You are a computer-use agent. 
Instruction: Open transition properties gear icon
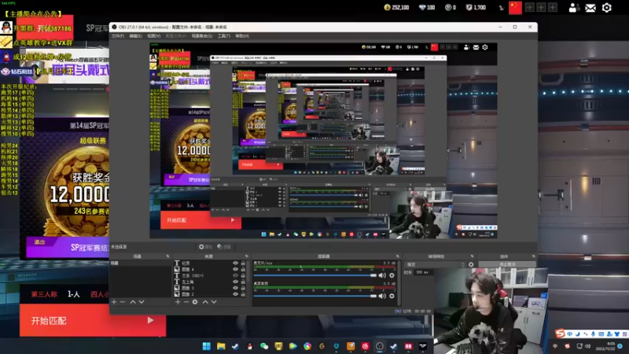coord(471,264)
